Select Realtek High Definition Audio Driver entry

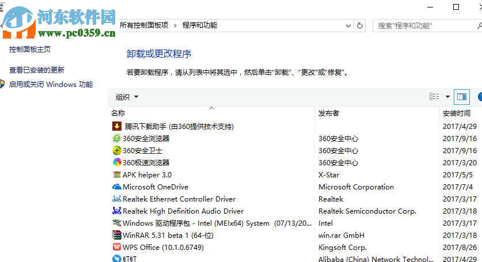pyautogui.click(x=183, y=211)
